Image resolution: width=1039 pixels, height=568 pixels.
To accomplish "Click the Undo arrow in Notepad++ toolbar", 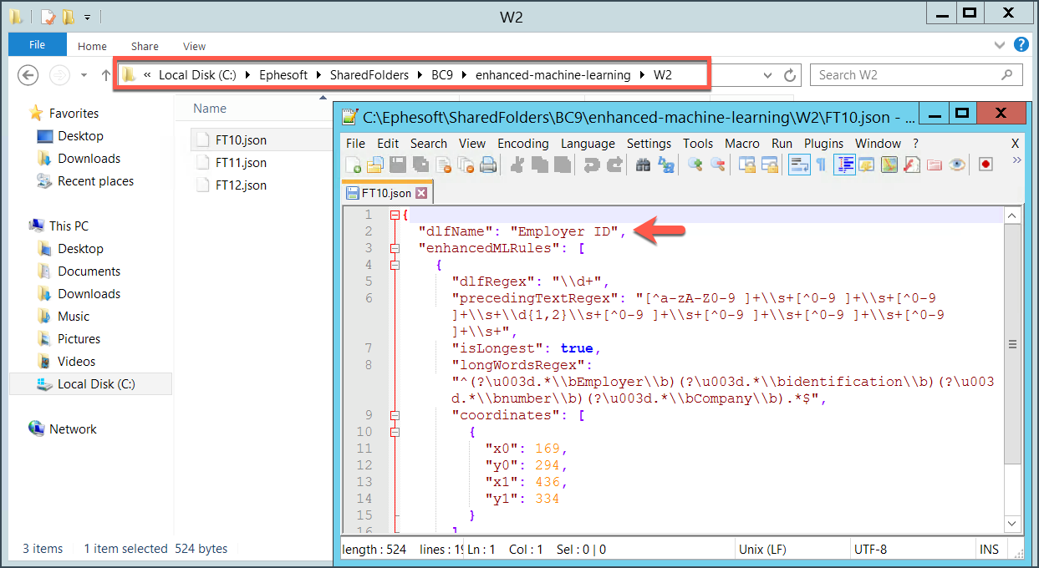I will click(592, 165).
